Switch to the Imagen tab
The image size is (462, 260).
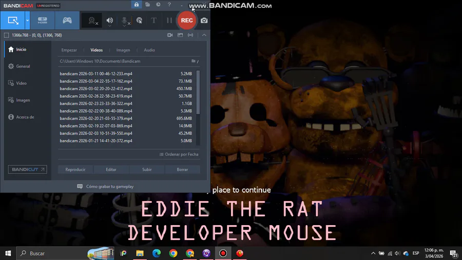tap(123, 50)
